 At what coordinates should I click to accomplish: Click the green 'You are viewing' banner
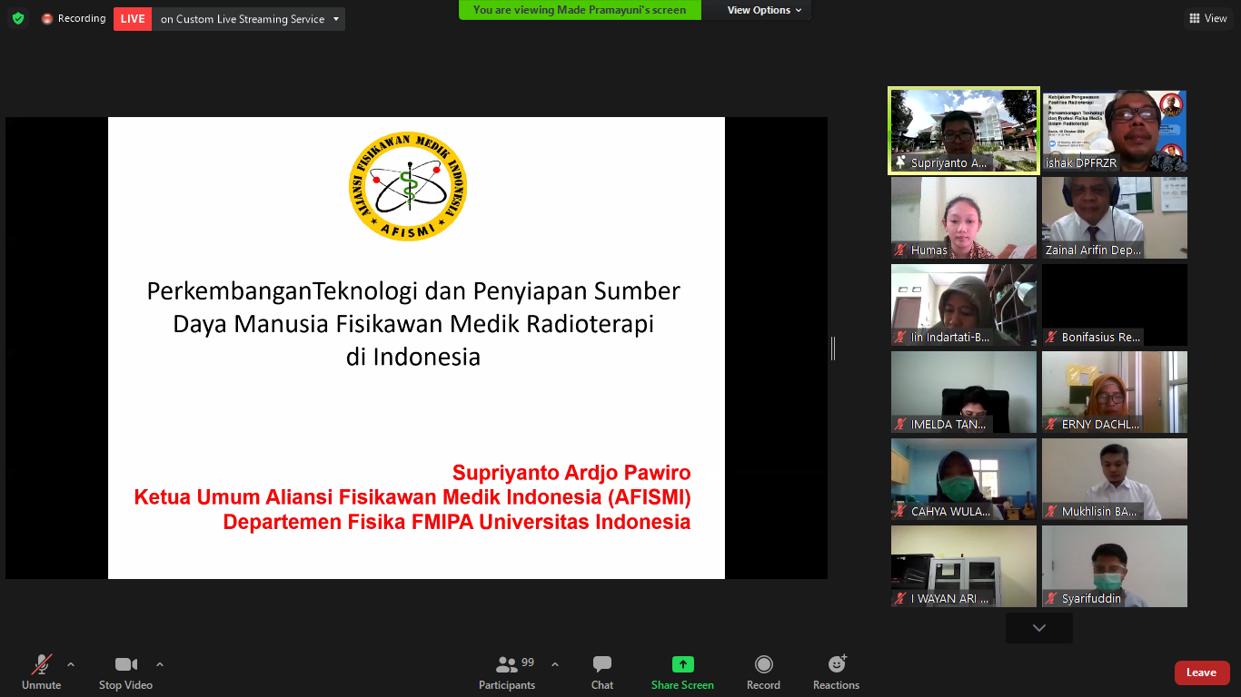click(580, 10)
